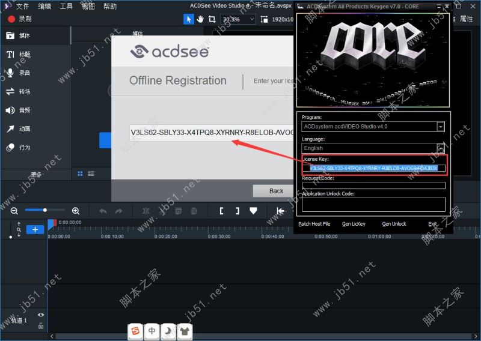
Task: Click the split clip icon
Action: [x=146, y=211]
